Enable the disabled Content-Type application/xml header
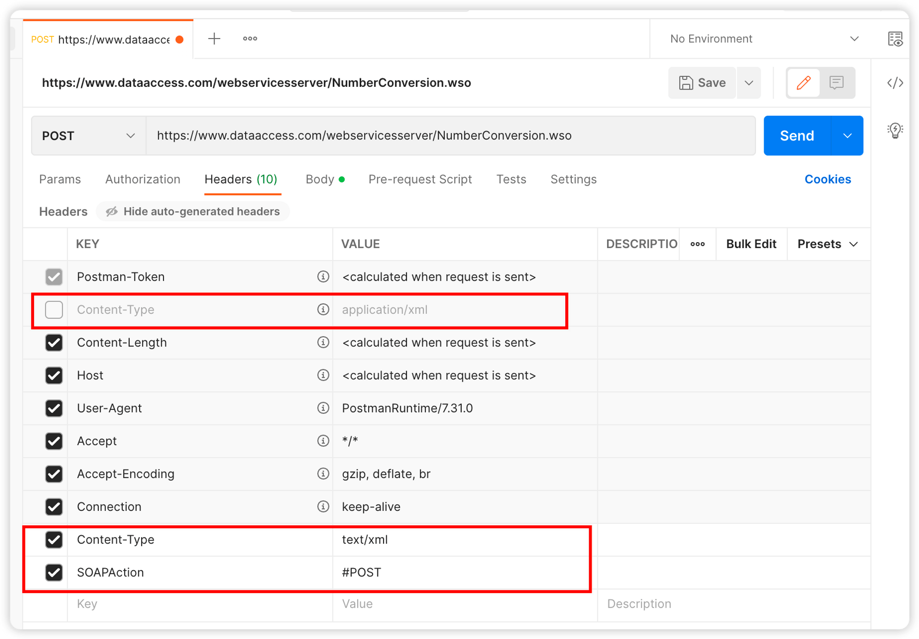The width and height of the screenshot is (919, 639). tap(54, 310)
